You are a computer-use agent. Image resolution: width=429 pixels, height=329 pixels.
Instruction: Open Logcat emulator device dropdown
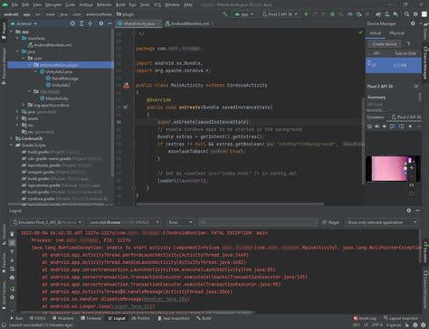pos(47,222)
